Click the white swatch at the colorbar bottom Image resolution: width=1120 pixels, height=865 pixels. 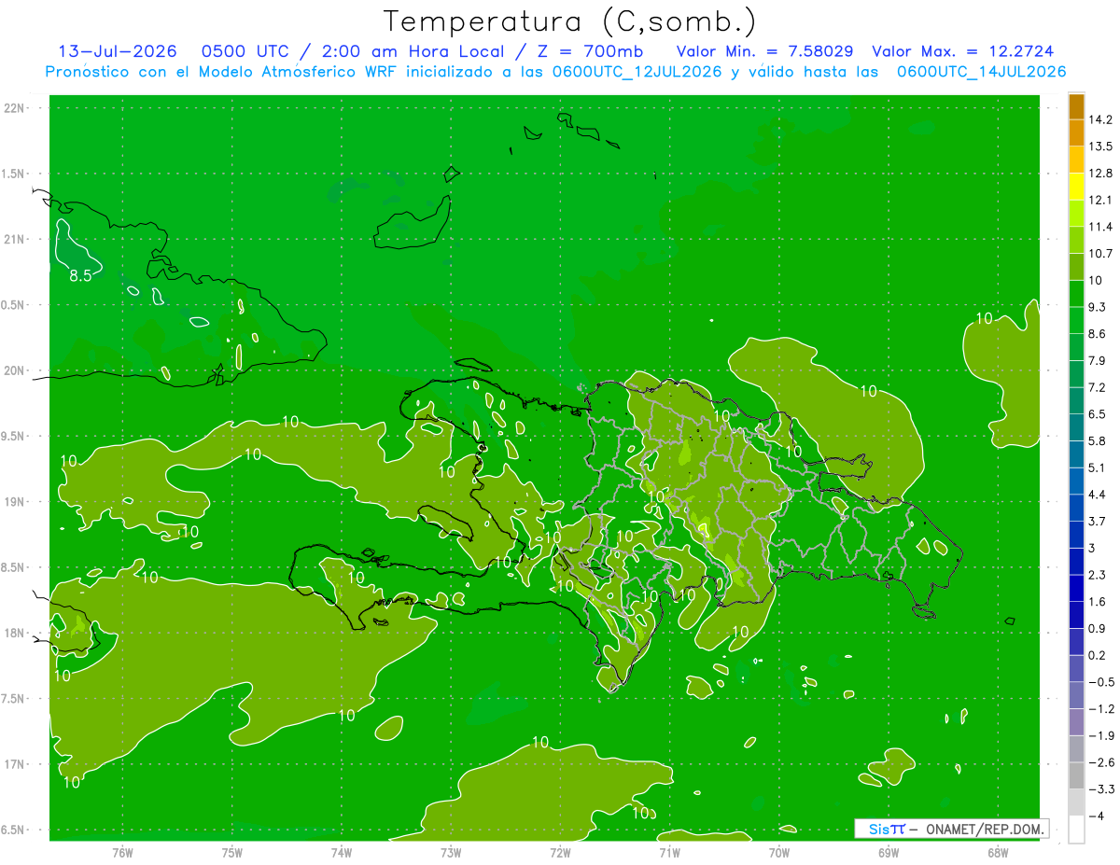pyautogui.click(x=1076, y=830)
